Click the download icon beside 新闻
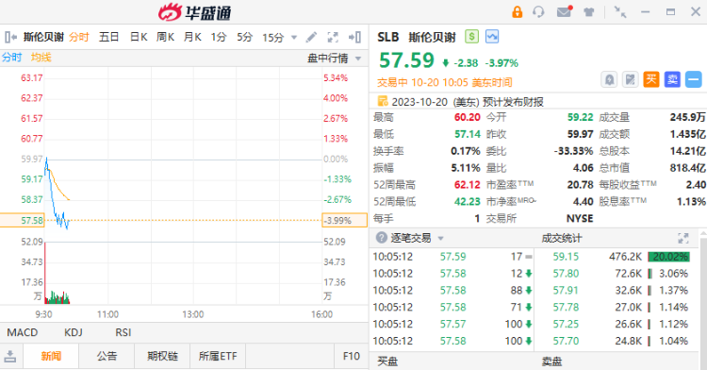Viewport: 707px width, 370px height. (x=10, y=356)
